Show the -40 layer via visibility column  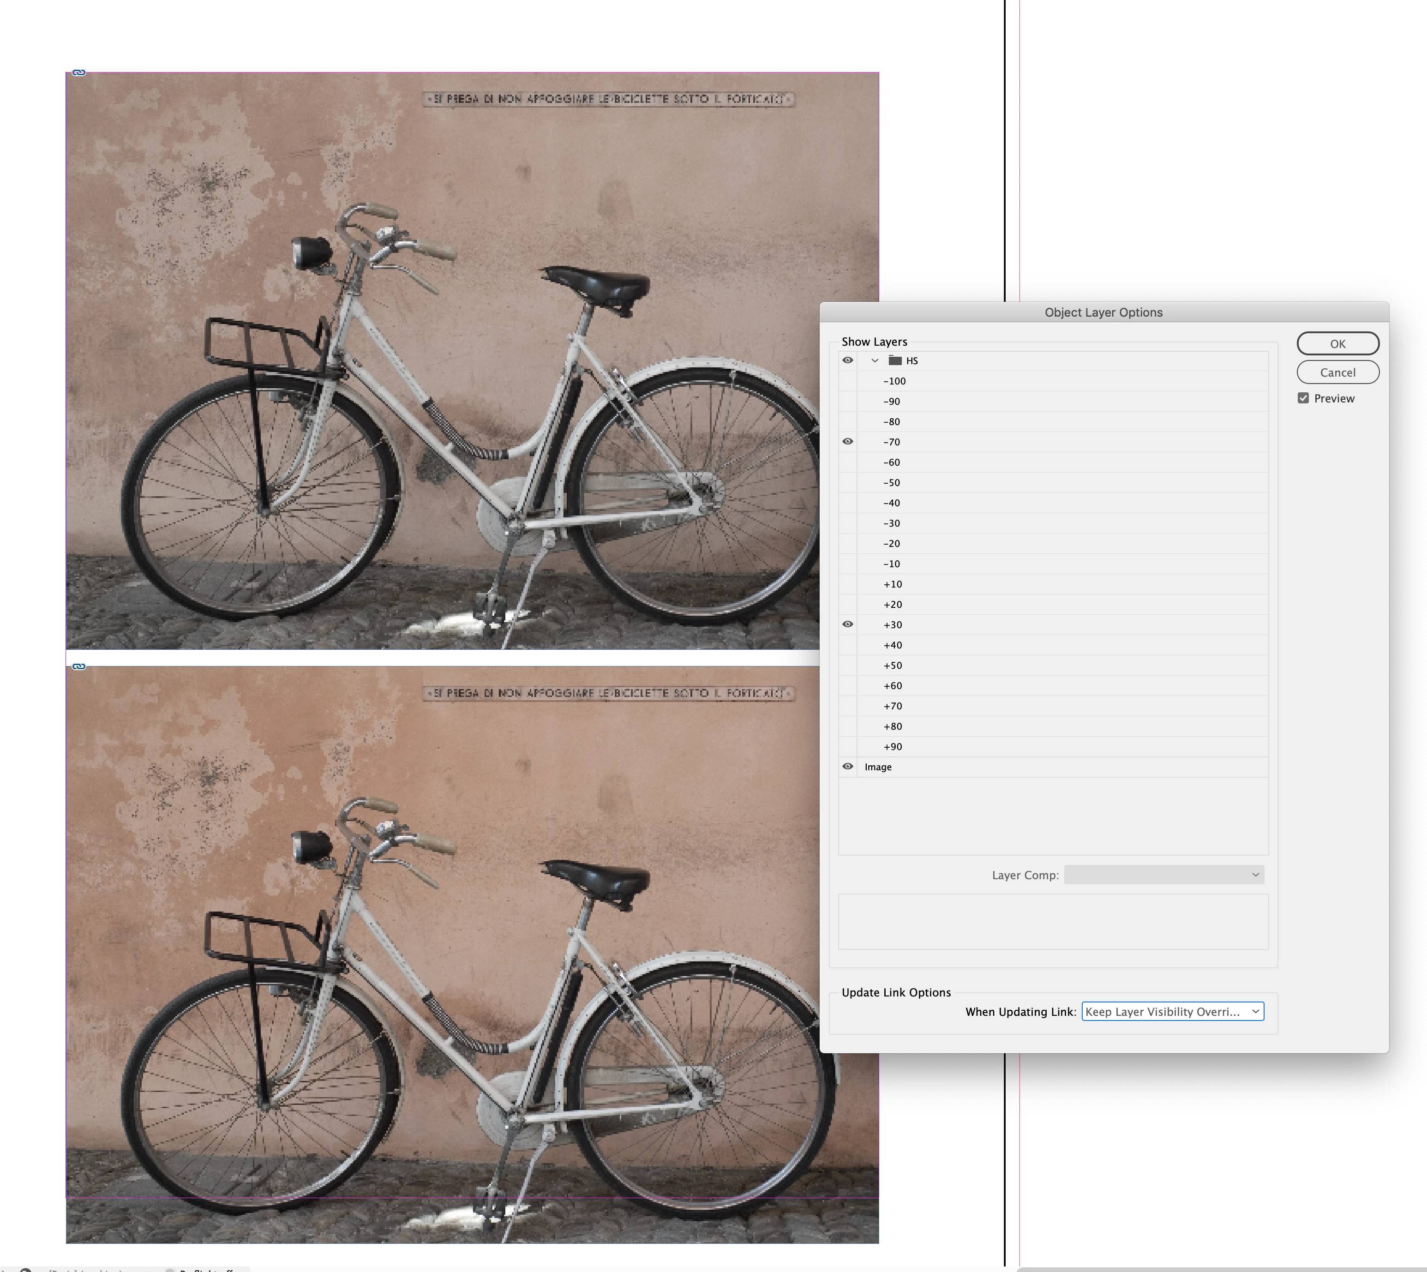(x=848, y=503)
